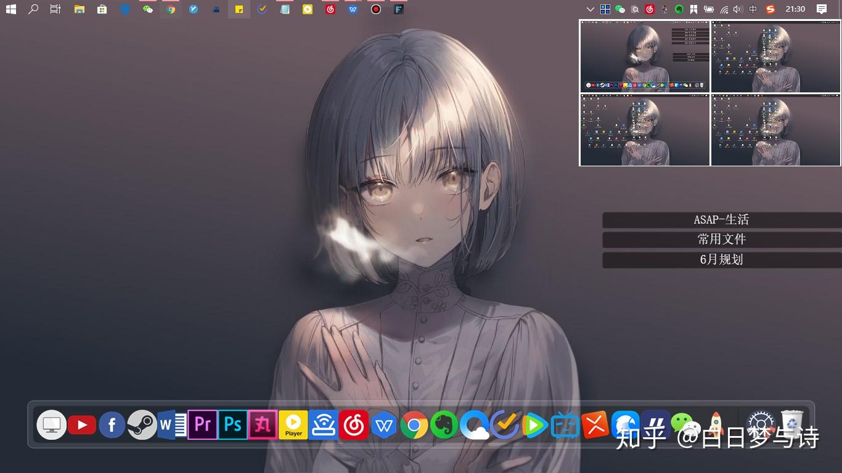Open the blue W hexagon app in dock
Viewport: 842px width, 473px height.
[385, 425]
